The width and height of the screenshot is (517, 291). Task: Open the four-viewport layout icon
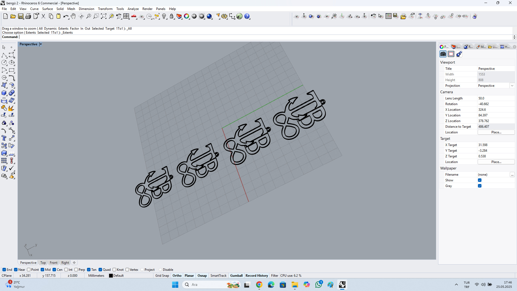[126, 16]
